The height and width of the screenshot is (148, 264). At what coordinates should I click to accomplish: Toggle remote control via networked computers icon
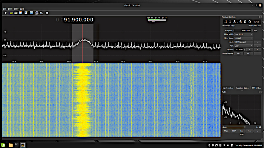[x=37, y=13]
